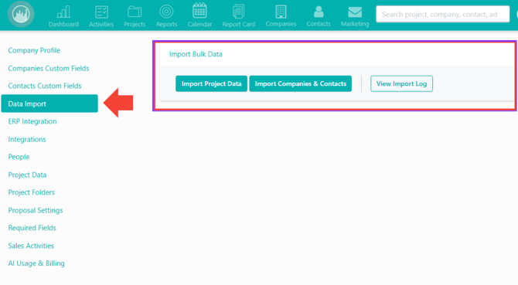Open the Integrations settings page
This screenshot has height=285, width=518.
click(x=27, y=139)
